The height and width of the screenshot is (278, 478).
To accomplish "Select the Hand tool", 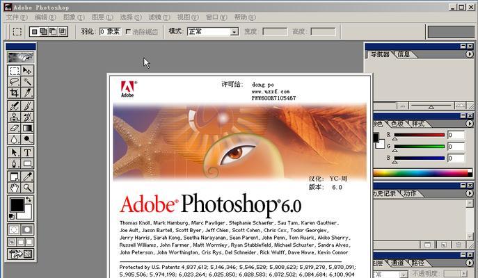I will tap(15, 188).
